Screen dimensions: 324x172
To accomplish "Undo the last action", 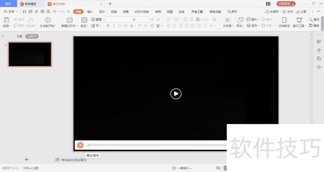I will click(x=54, y=12).
